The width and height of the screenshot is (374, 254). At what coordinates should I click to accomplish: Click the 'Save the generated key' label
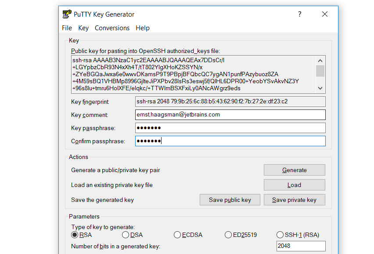point(102,200)
